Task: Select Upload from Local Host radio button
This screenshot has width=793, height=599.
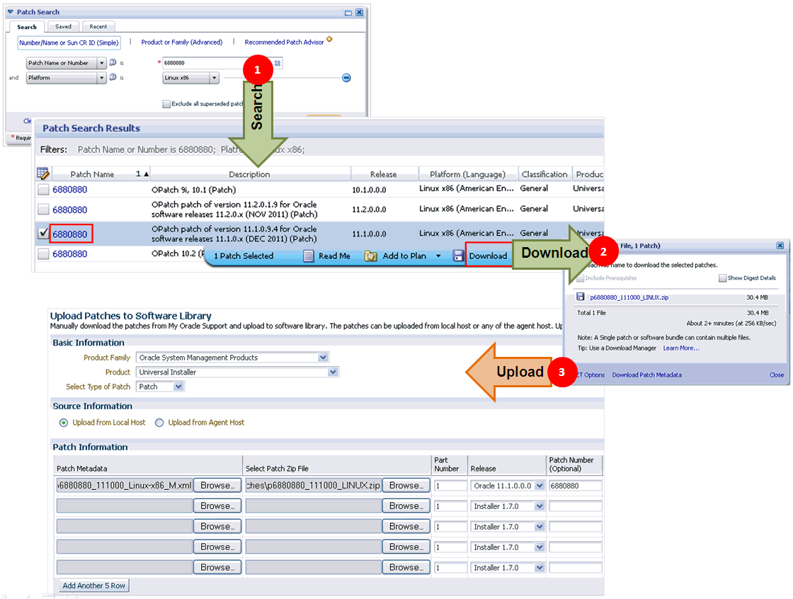Action: [x=63, y=423]
